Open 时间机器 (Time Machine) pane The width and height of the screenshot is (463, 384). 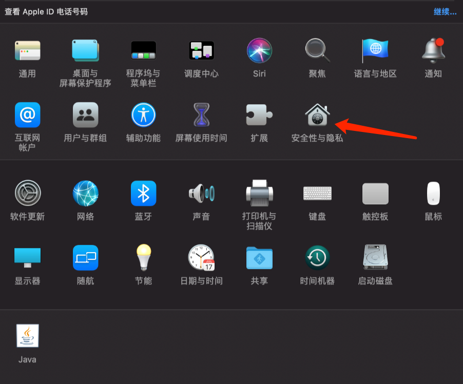tap(317, 258)
